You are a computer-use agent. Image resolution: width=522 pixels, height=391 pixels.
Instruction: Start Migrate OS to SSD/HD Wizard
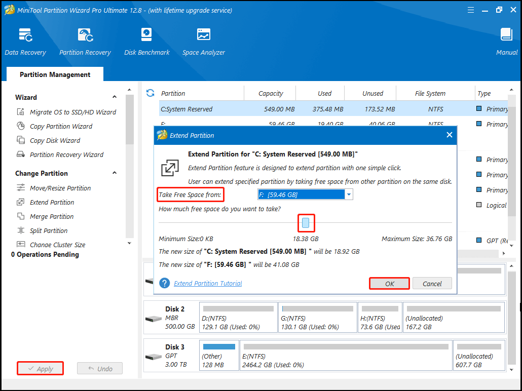point(66,112)
